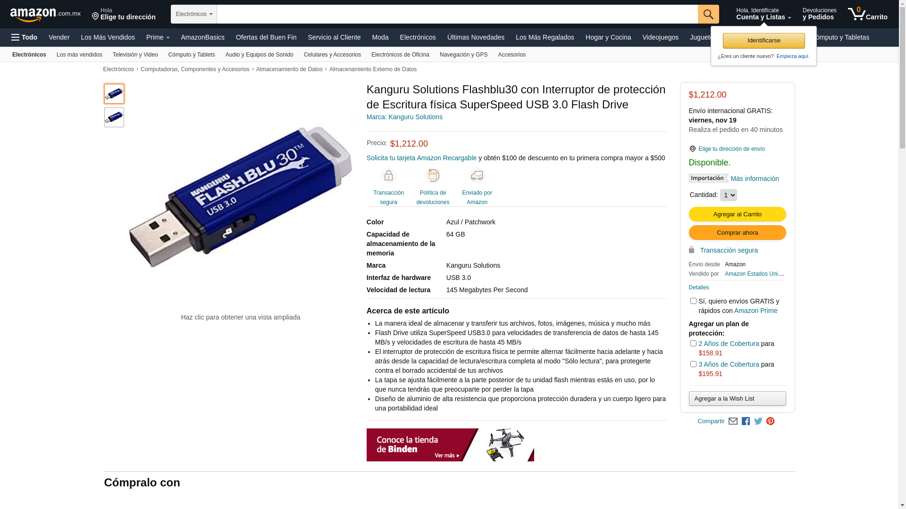The image size is (906, 509).
Task: Check the 2 Años de Cobertura option
Action: 693,344
